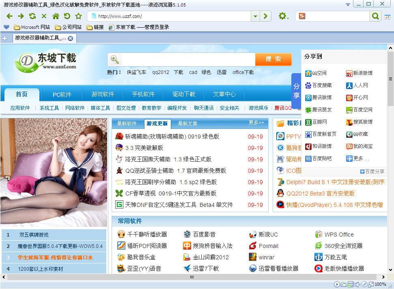Close the 游戏修改器辅助工具 tab
Image resolution: width=394 pixels, height=289 pixels.
pos(71,38)
